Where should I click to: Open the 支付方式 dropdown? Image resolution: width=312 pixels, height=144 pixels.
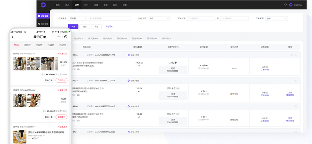point(159,19)
